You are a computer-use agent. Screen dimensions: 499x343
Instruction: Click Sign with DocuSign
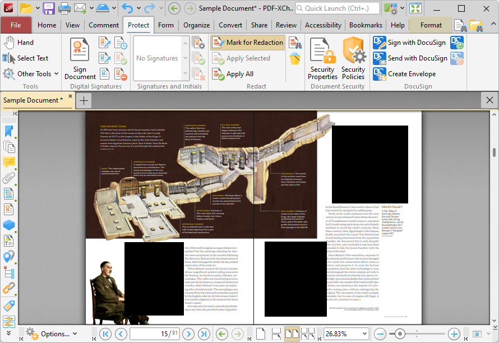tap(409, 43)
